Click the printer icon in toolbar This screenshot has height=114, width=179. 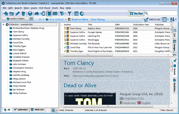click(x=30, y=14)
